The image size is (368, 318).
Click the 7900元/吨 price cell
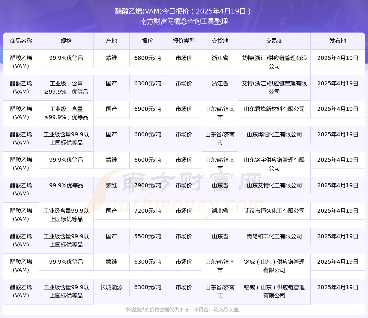coord(148,185)
